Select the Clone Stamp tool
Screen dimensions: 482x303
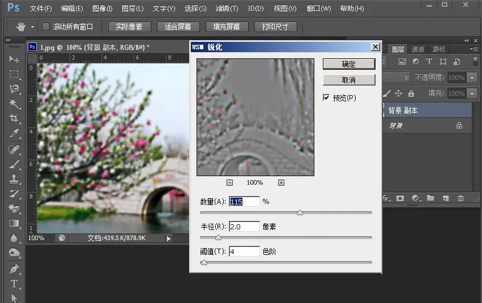(x=14, y=178)
